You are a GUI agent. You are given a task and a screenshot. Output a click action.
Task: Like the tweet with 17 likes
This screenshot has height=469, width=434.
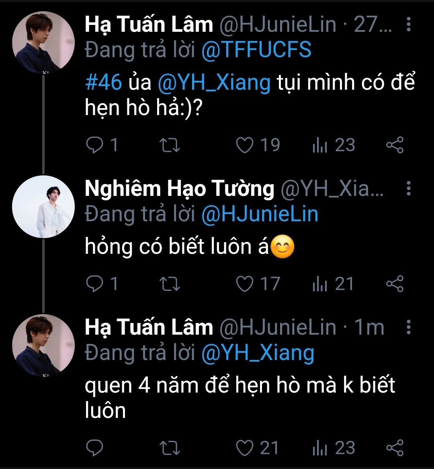coord(245,284)
